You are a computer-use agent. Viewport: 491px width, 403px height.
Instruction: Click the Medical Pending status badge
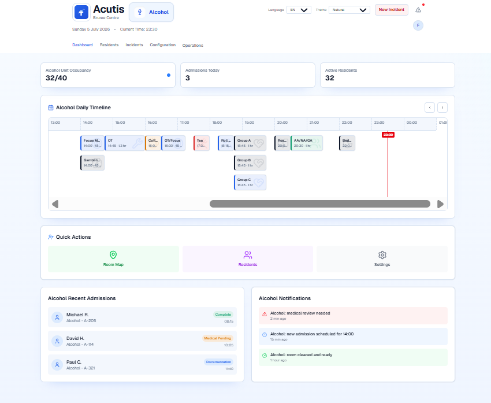217,338
